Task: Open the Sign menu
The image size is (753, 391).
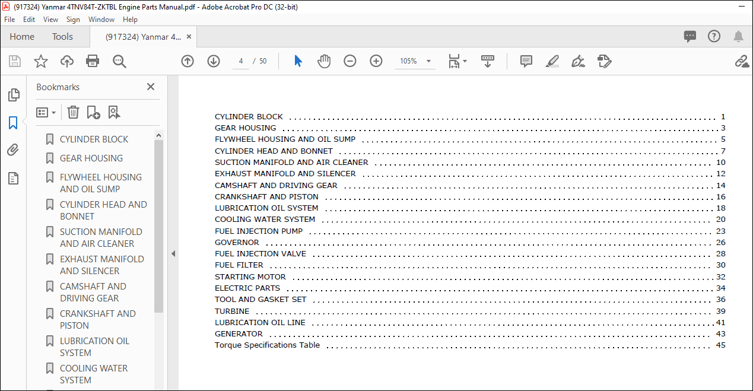Action: pos(73,20)
